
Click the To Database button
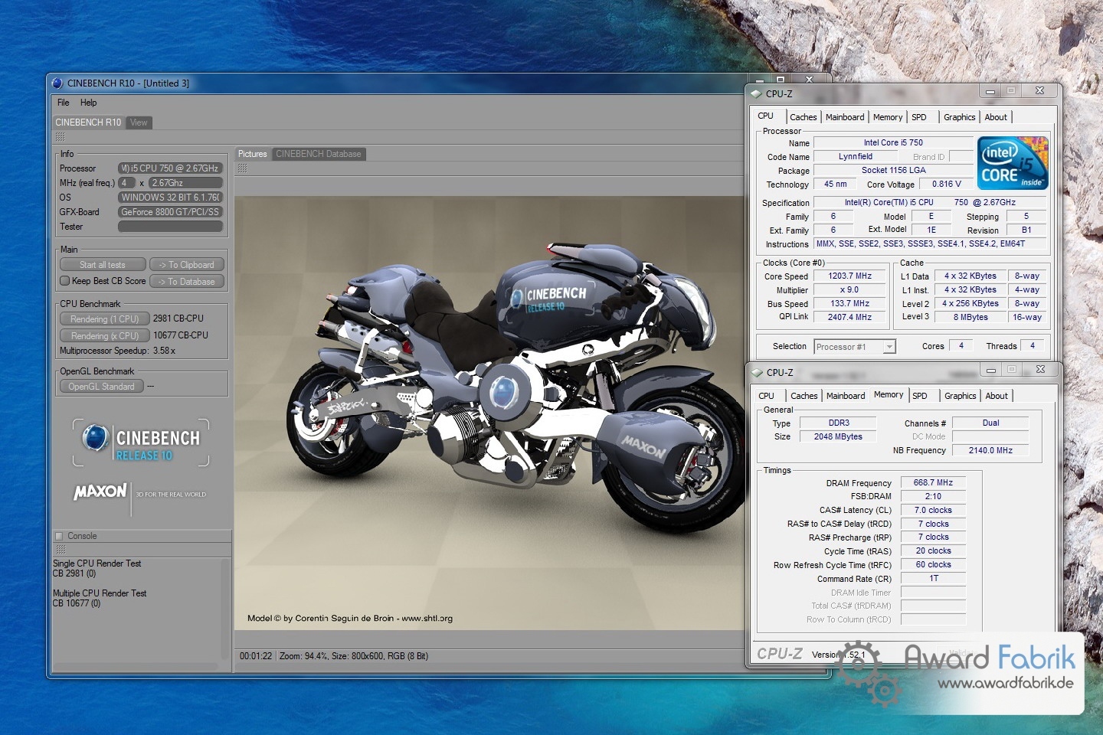tap(187, 282)
